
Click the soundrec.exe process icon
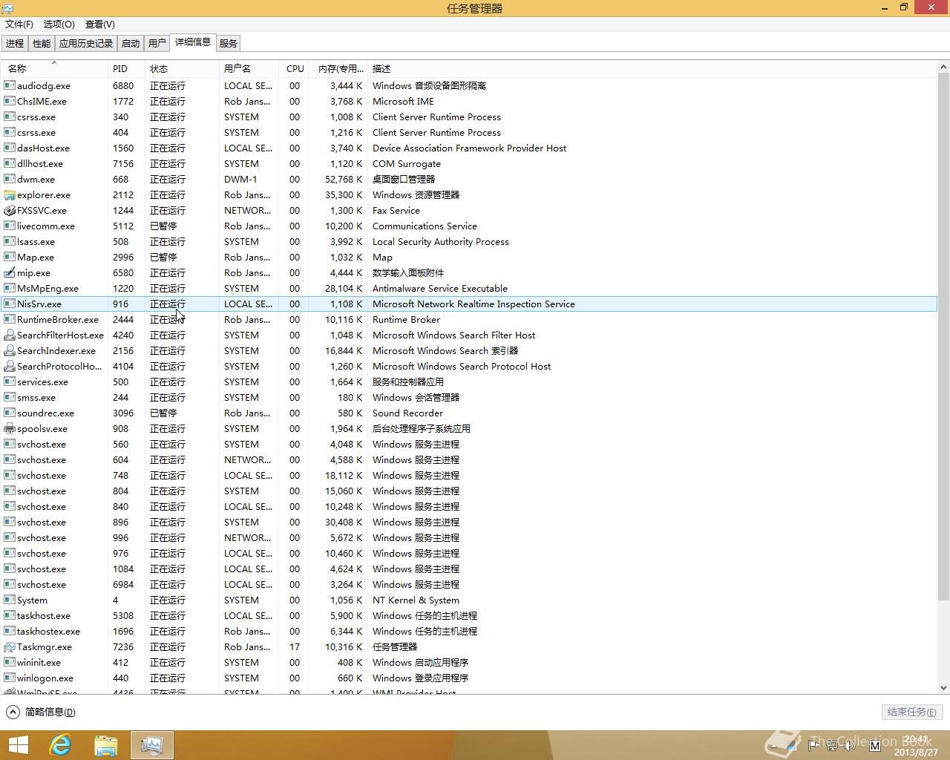tap(10, 413)
